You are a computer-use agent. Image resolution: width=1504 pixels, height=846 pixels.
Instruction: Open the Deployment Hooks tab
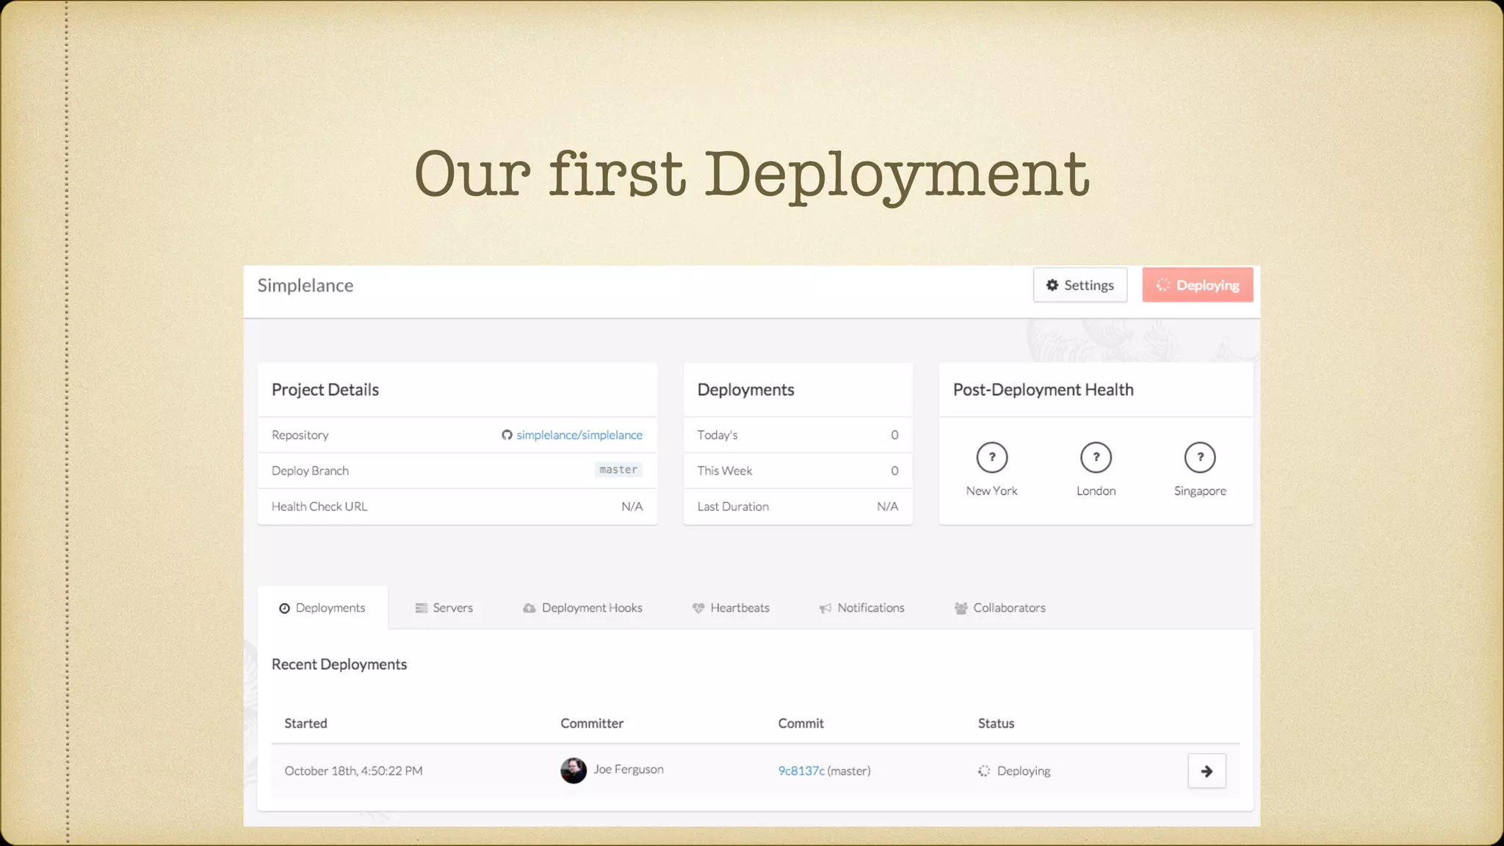582,608
